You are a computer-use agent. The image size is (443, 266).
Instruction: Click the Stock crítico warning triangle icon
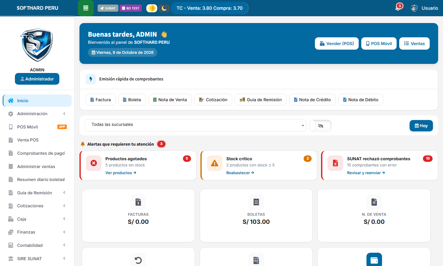click(215, 163)
